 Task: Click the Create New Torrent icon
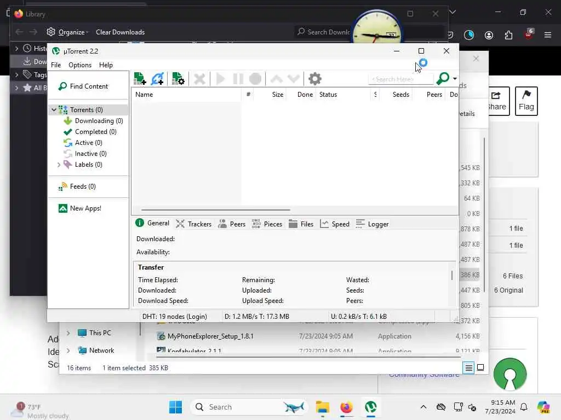coord(178,79)
